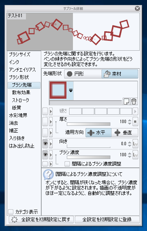
Task: Click 全設定を初期設定に戻す button
Action: coord(41,220)
